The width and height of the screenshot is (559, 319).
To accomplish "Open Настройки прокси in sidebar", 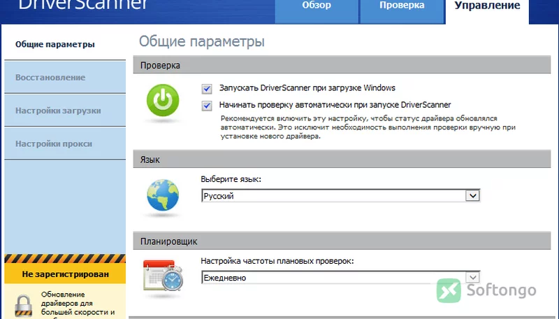I will tap(65, 144).
